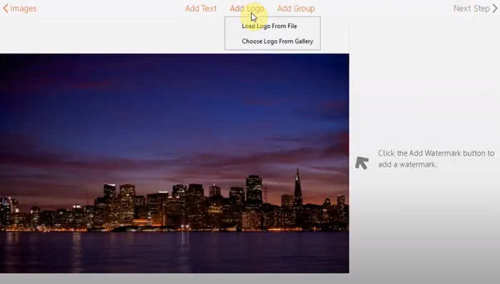The image size is (500, 284).
Task: Open the Add Logo menu
Action: [x=247, y=9]
